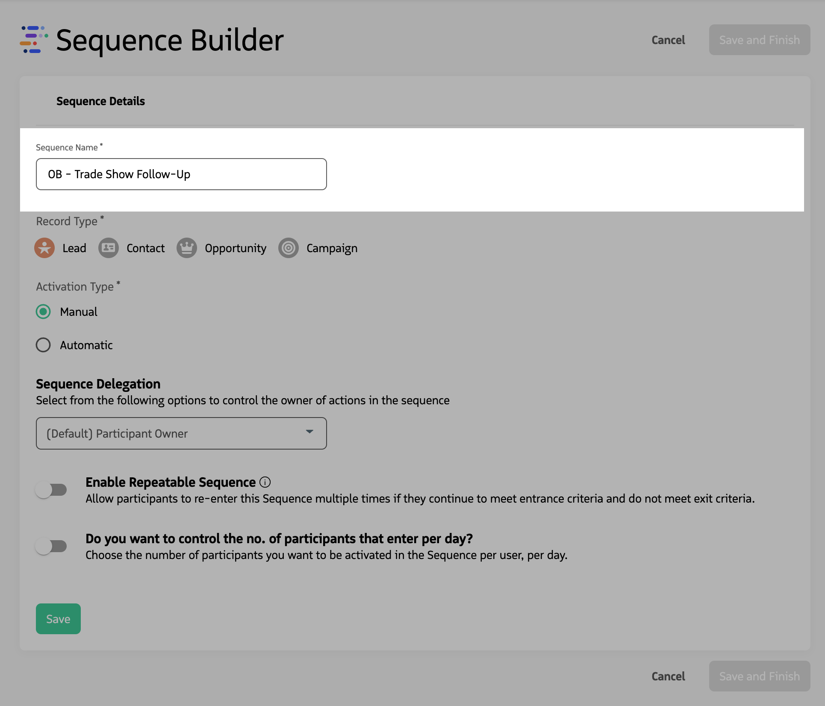Viewport: 825px width, 706px height.
Task: Enable the participants per day limit toggle
Action: 52,546
